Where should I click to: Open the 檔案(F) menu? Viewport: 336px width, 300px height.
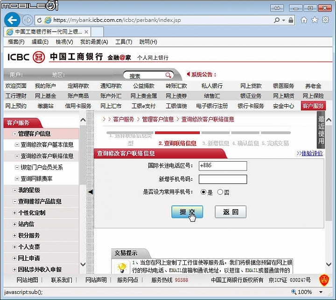tap(16, 42)
